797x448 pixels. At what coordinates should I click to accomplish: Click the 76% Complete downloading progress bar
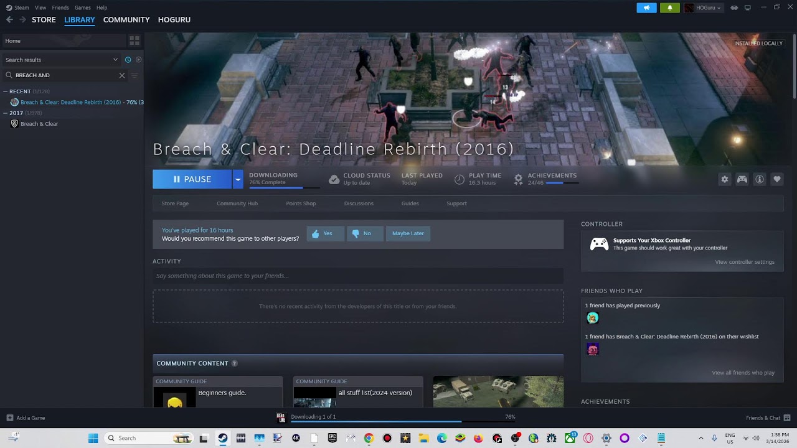pyautogui.click(x=284, y=187)
